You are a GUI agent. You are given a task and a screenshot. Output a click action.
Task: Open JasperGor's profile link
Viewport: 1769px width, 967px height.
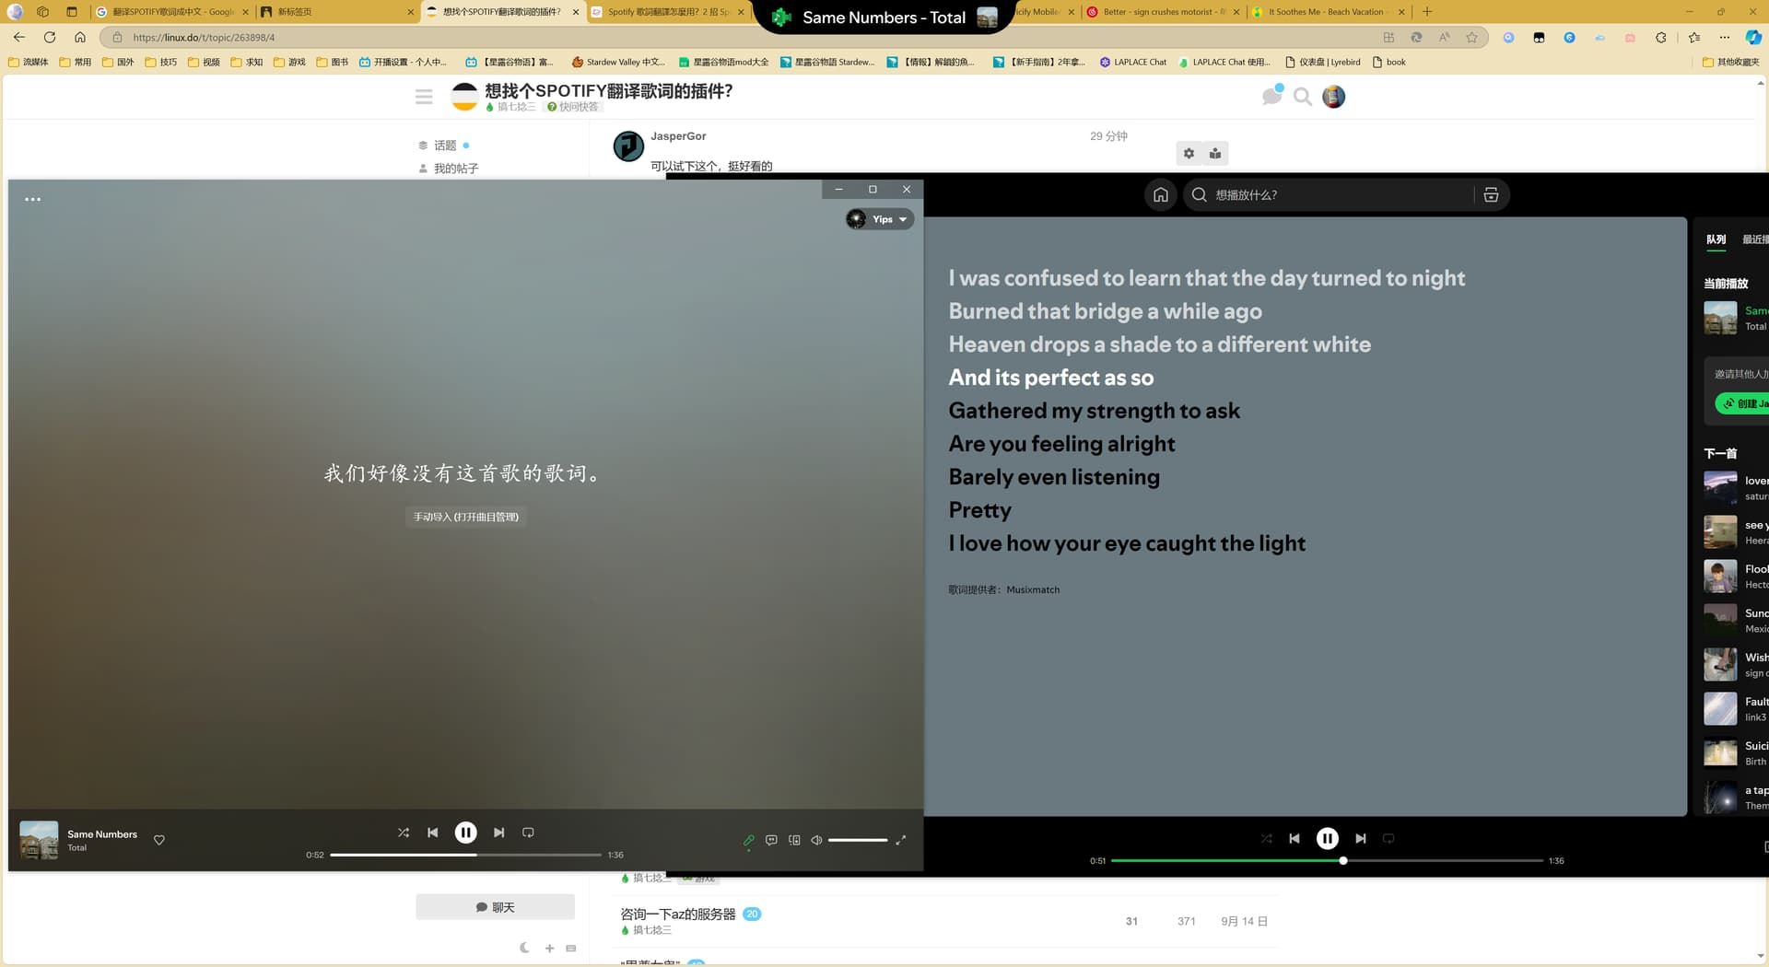tap(678, 136)
